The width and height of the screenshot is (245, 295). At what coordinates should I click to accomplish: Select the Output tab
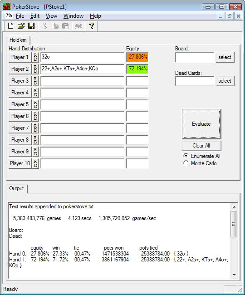pyautogui.click(x=16, y=188)
